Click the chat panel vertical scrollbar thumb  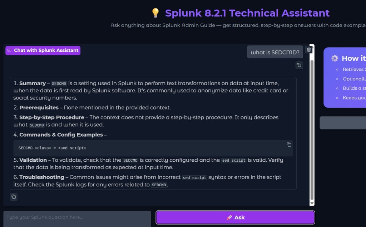point(312,128)
